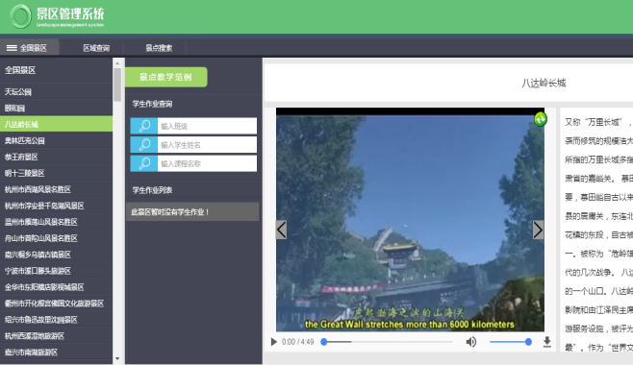Click the 输入学生姓名 input field
Screen dimensions: 633x365
tap(207, 145)
